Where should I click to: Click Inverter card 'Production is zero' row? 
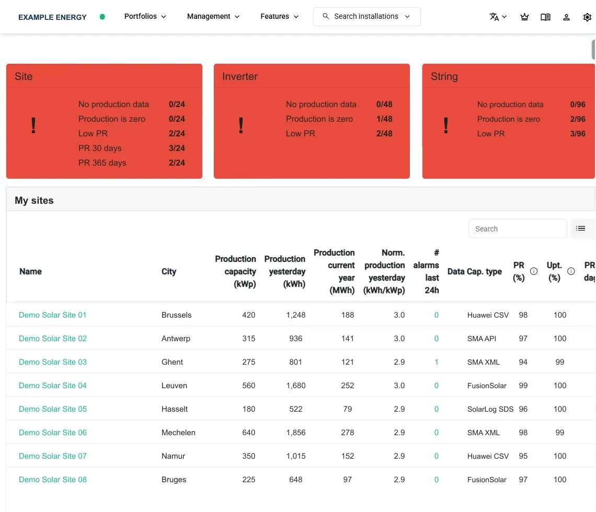pyautogui.click(x=339, y=119)
